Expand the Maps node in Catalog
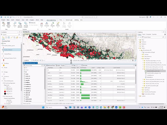This screenshot has width=167, height=125. pyautogui.click(x=139, y=40)
